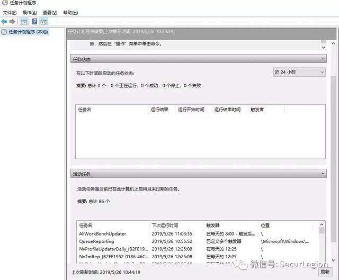Sort active tasks by 位置 header

click(265, 225)
